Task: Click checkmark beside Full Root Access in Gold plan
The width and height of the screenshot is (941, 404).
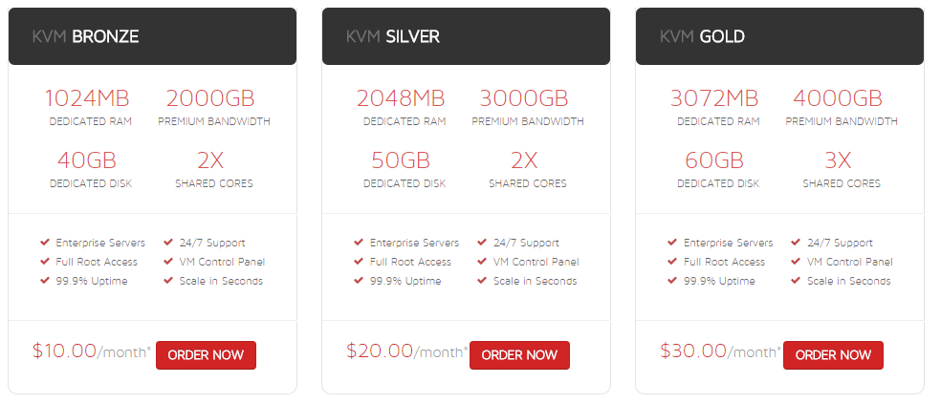Action: (672, 262)
